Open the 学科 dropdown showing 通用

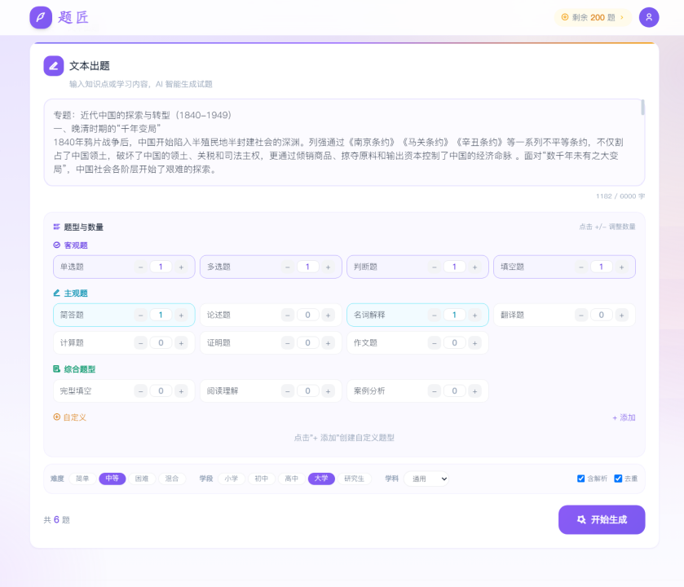(426, 479)
